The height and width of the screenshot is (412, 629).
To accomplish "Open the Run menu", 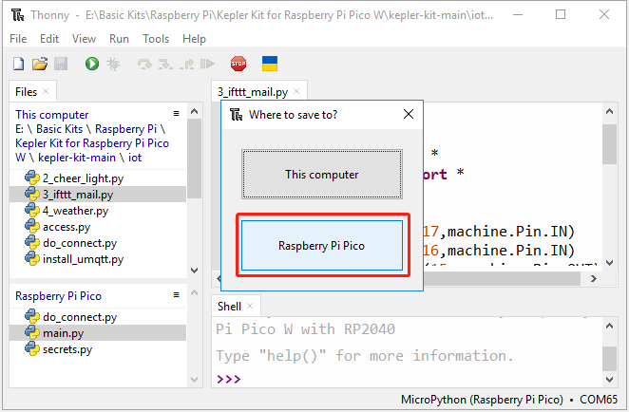I will click(x=119, y=39).
